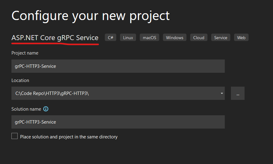Viewport: 273px width, 164px height.
Task: Click the Windows platform tag
Action: tap(174, 38)
